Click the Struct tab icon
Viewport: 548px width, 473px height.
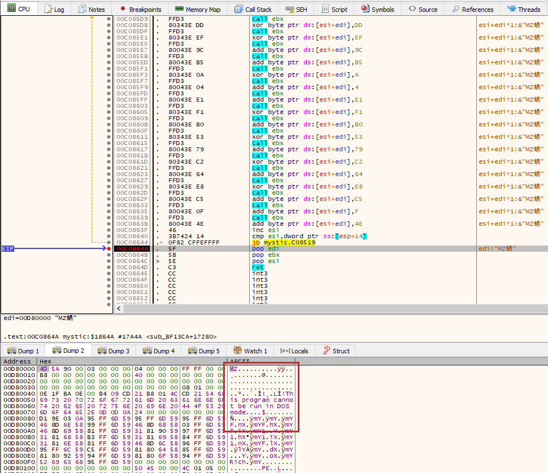[x=326, y=351]
